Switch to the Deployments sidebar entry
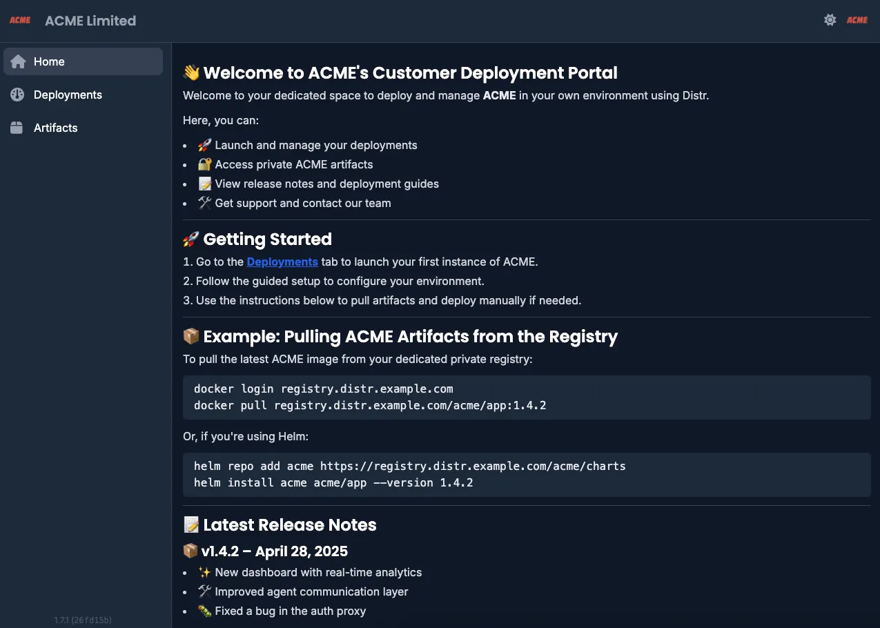The width and height of the screenshot is (880, 628). [68, 95]
